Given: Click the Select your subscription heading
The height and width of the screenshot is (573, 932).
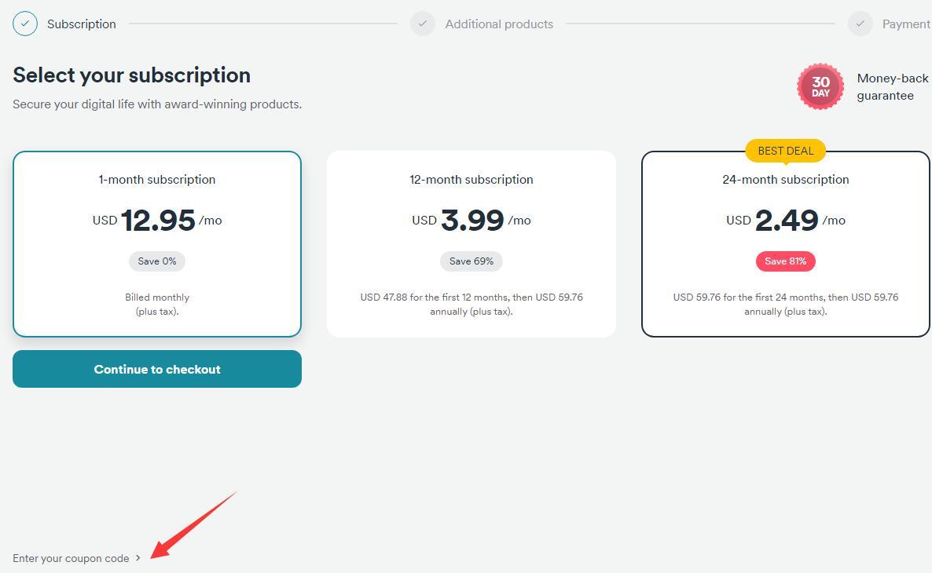Looking at the screenshot, I should (x=131, y=75).
